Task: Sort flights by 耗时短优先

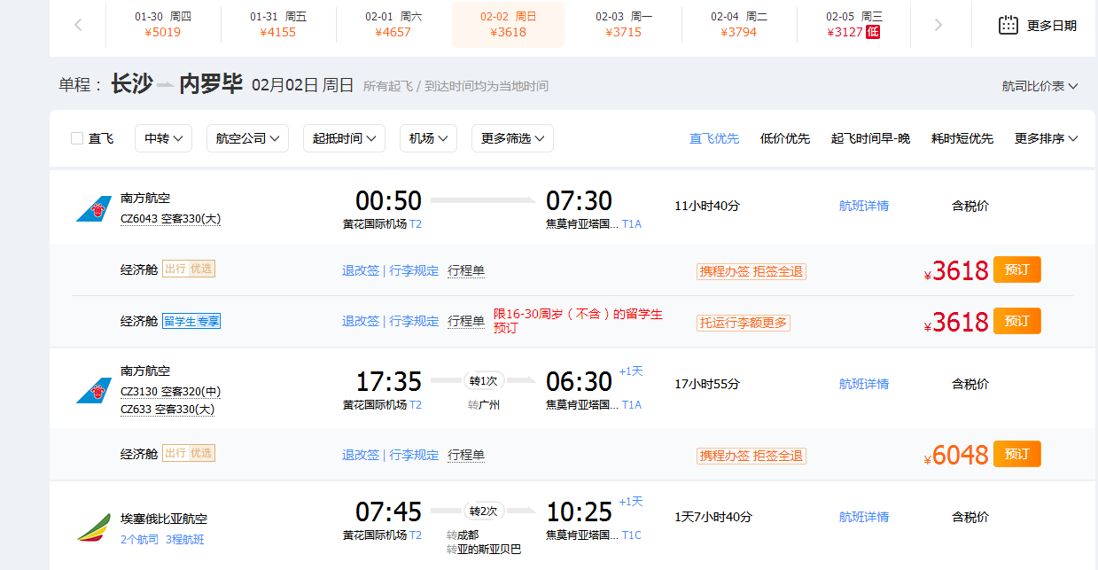Action: click(962, 138)
